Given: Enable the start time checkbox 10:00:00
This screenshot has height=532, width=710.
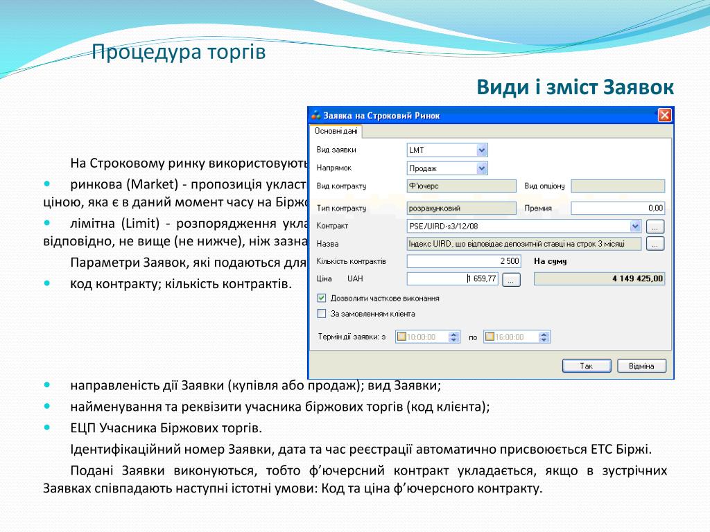Looking at the screenshot, I should tap(401, 337).
